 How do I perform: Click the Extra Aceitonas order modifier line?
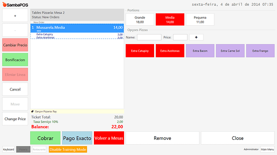(77, 38)
